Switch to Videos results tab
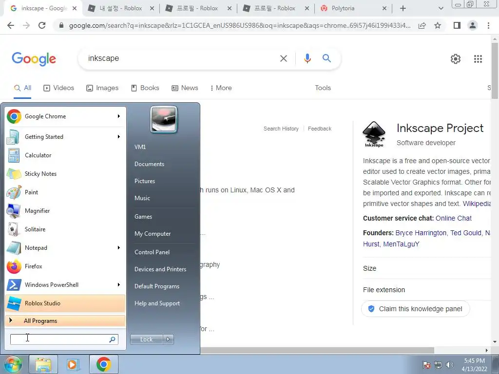 click(59, 88)
